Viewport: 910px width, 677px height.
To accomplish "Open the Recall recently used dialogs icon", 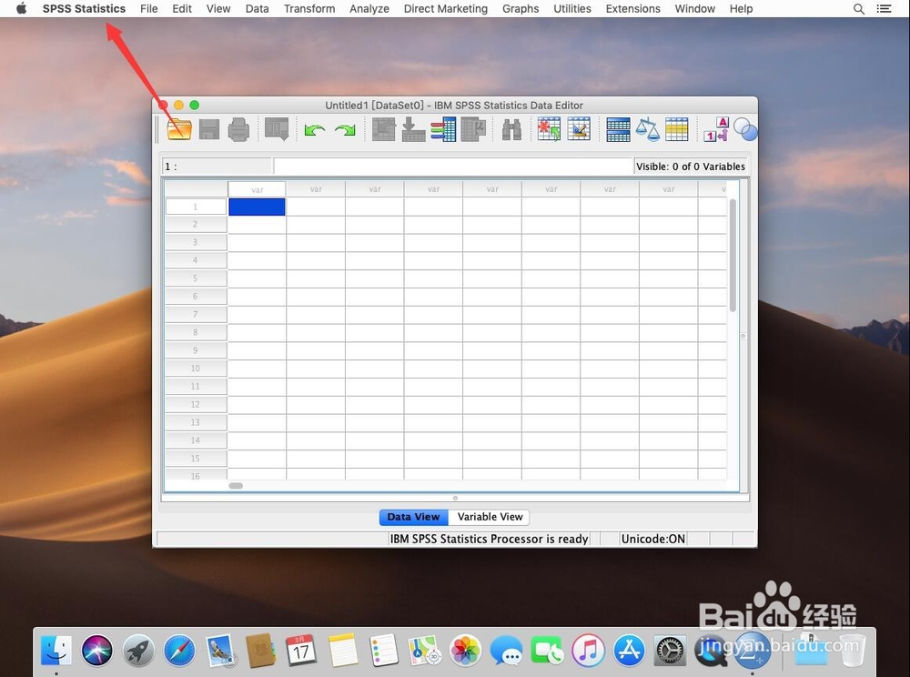I will [x=277, y=129].
